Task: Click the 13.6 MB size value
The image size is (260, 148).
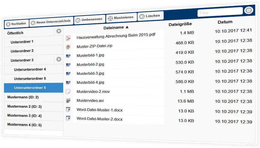Action: coord(186,101)
